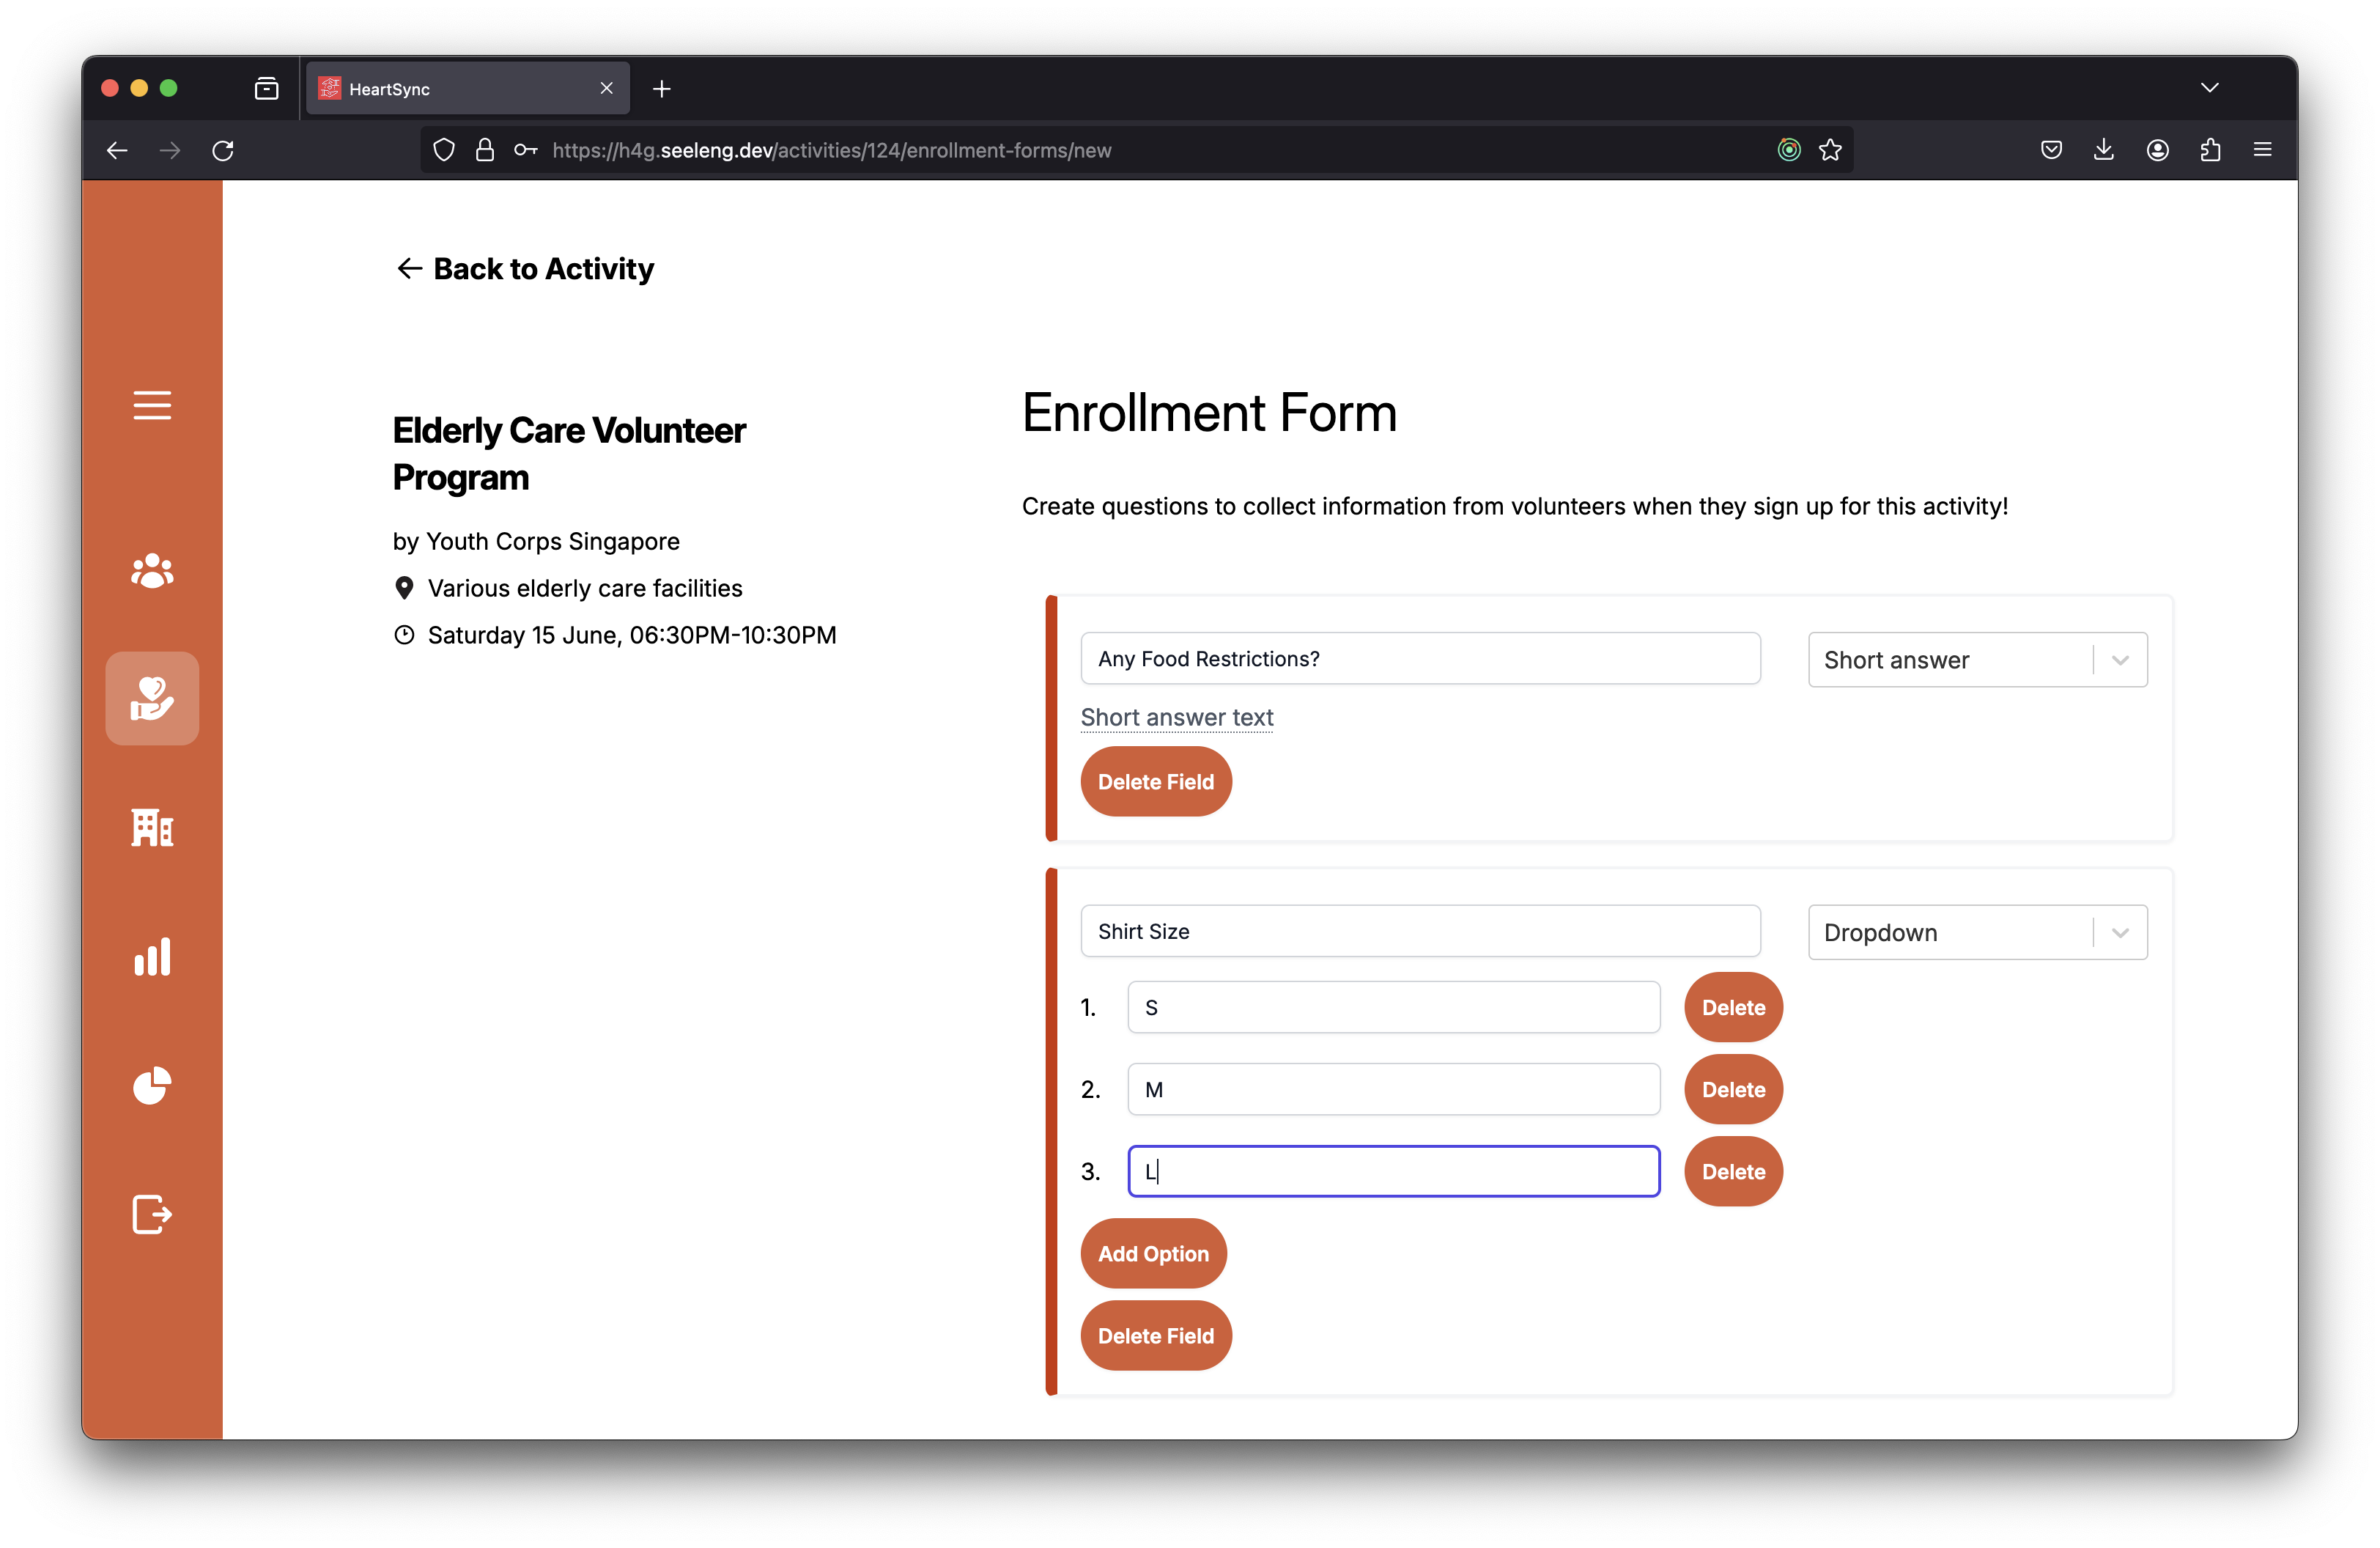
Task: Bookmark page with the star icon
Action: click(x=1830, y=150)
